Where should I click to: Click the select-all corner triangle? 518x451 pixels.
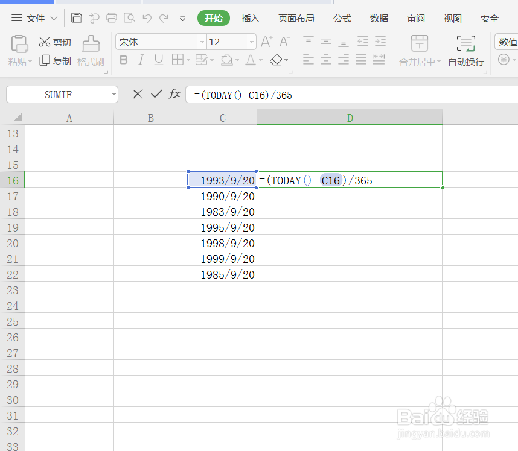point(17,118)
